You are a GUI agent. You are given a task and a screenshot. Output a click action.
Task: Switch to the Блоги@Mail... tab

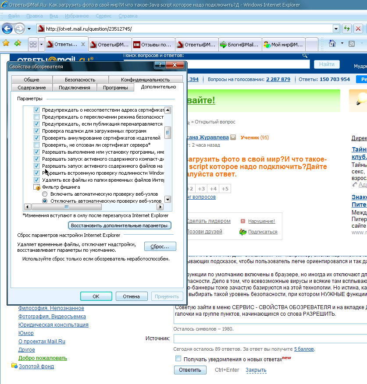(x=240, y=45)
